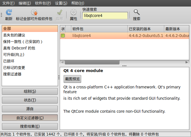This screenshot has width=191, height=137.
Task: Click the 快速搜索 field containing libqtcore4
Action: tap(105, 16)
